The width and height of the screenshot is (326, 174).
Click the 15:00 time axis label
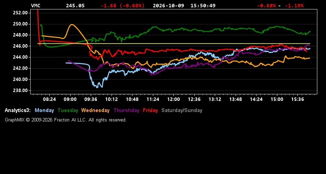[277, 99]
